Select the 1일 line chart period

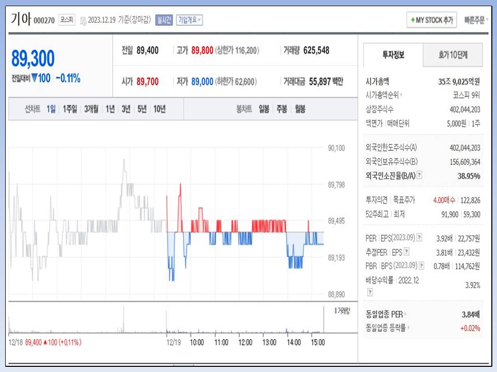(x=51, y=109)
